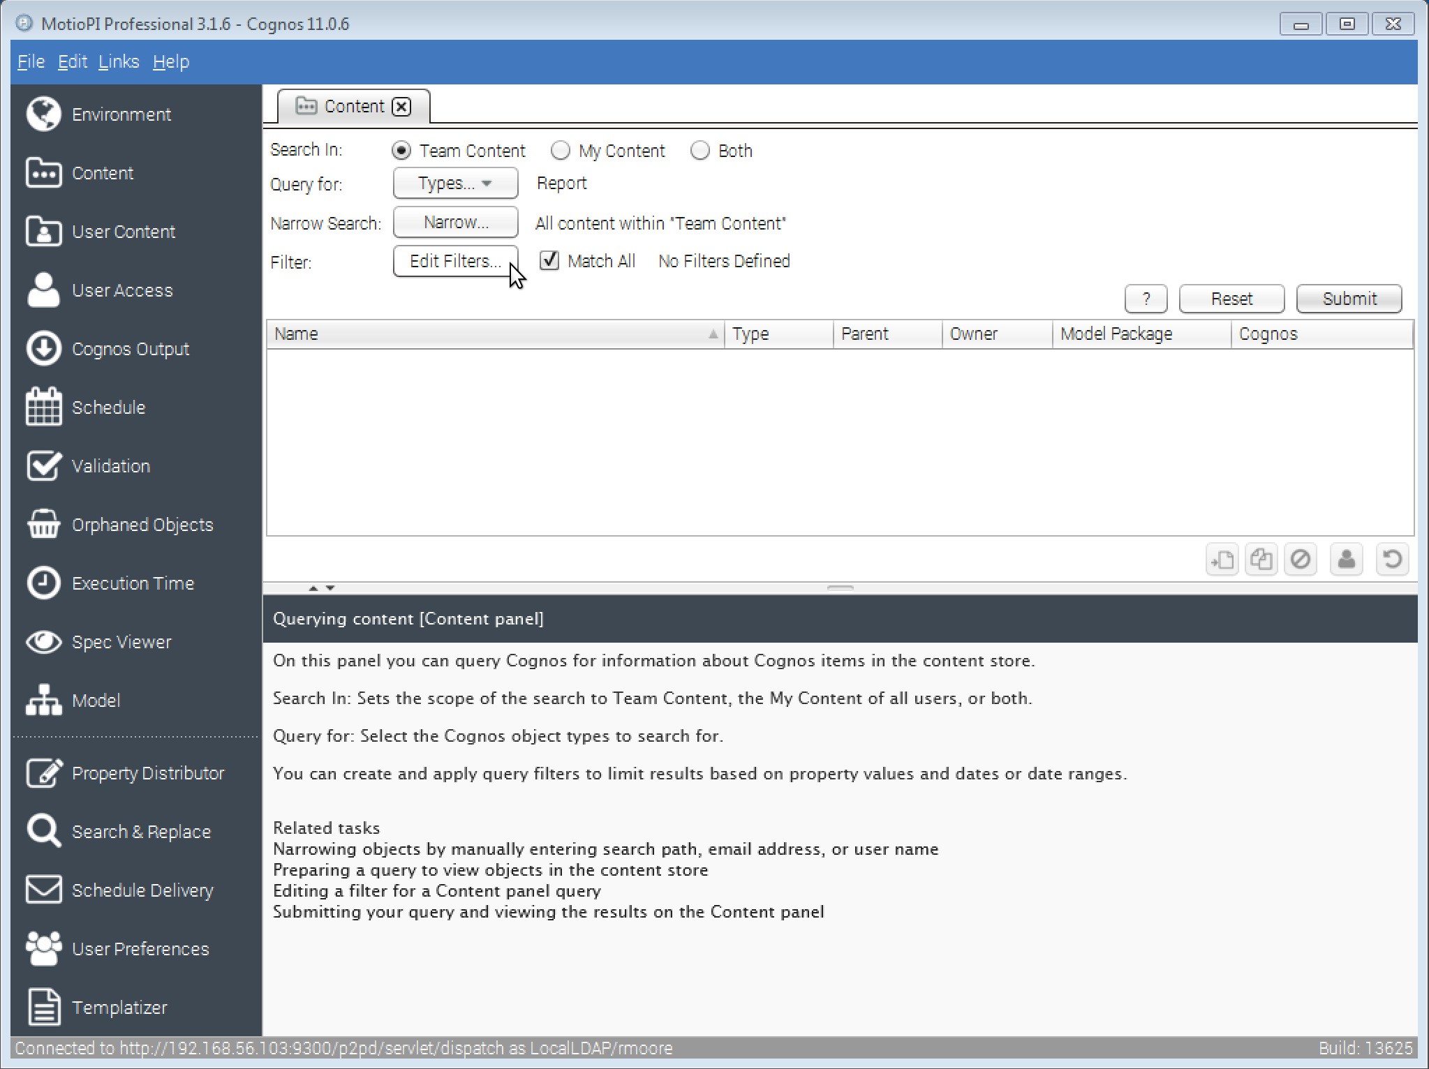Collapse the help pane with the up arrow
Screen dimensions: 1429x1069
pos(313,588)
